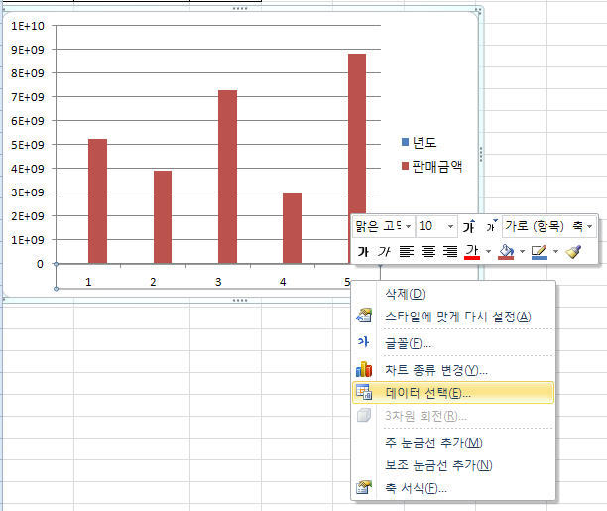Click the format axis icon
Viewport: 607px width, 511px height.
[x=364, y=487]
